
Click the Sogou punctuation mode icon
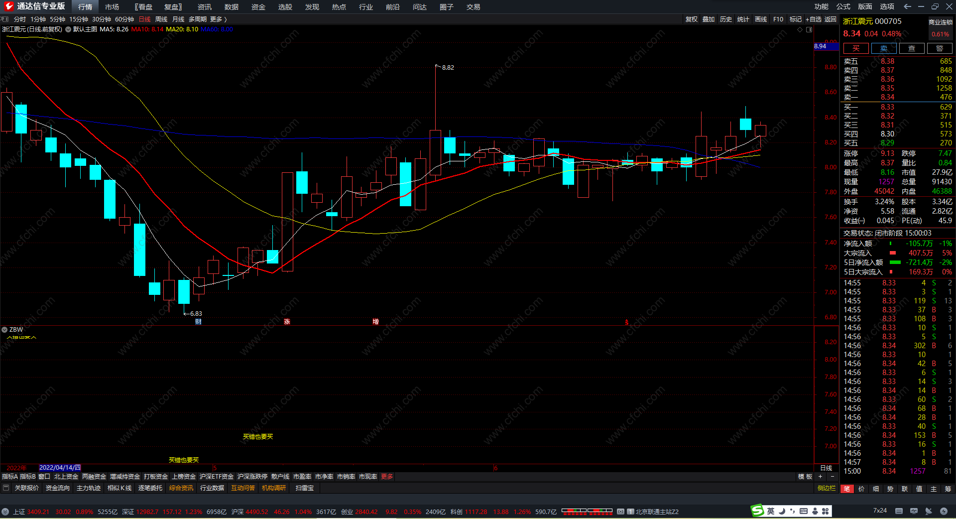click(793, 511)
